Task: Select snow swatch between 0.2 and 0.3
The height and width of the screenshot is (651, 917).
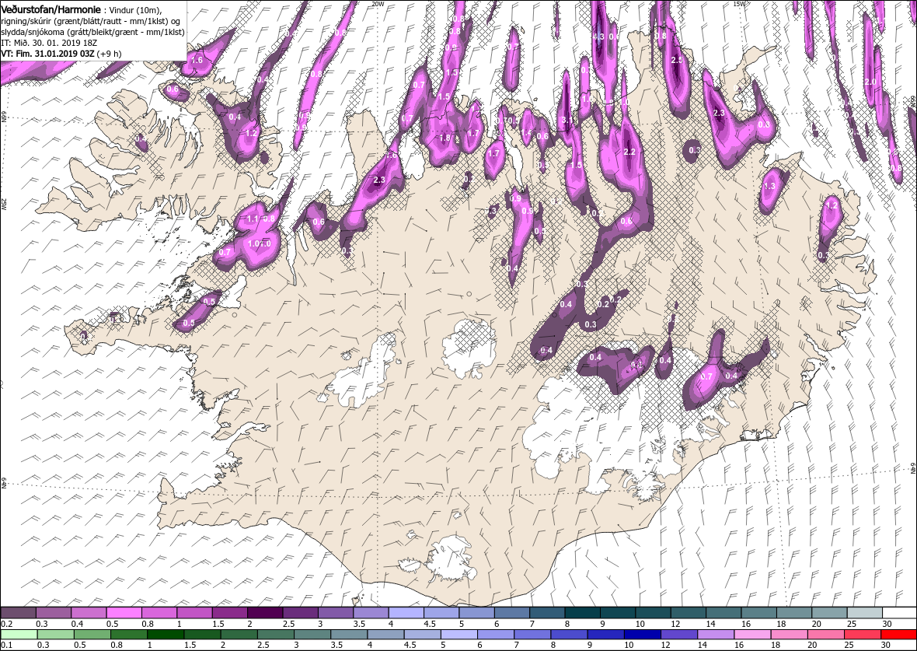Action: click(x=18, y=613)
